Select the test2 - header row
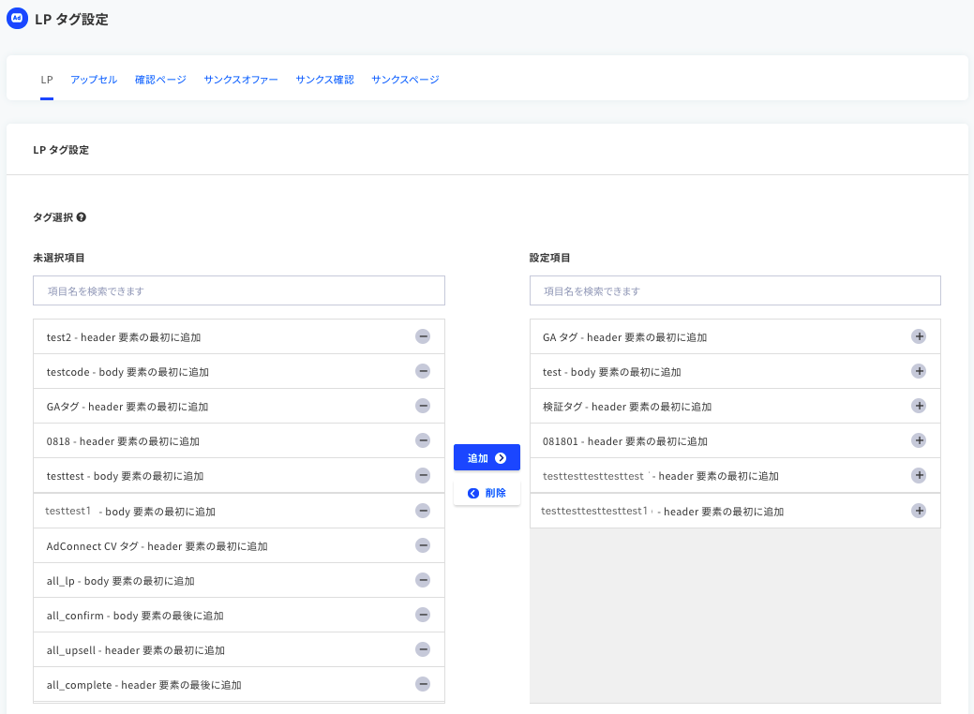The image size is (974, 714). coord(239,337)
